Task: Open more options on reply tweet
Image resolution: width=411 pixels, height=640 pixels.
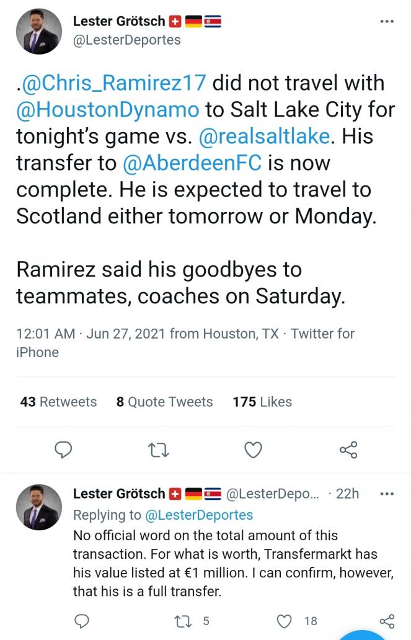Action: [387, 494]
